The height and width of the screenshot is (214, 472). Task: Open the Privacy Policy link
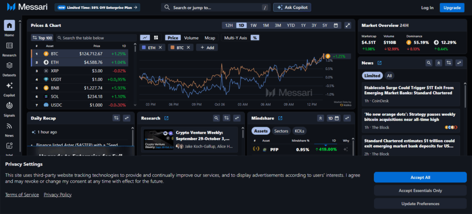pyautogui.click(x=58, y=195)
